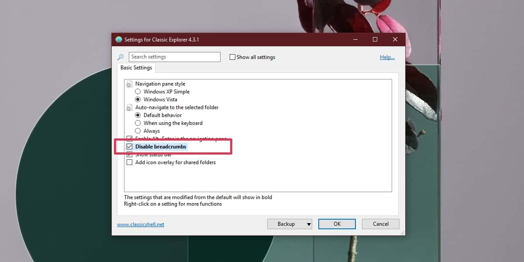524x262 pixels.
Task: Select the Auto-navigate to the selected folder text
Action: [x=177, y=107]
